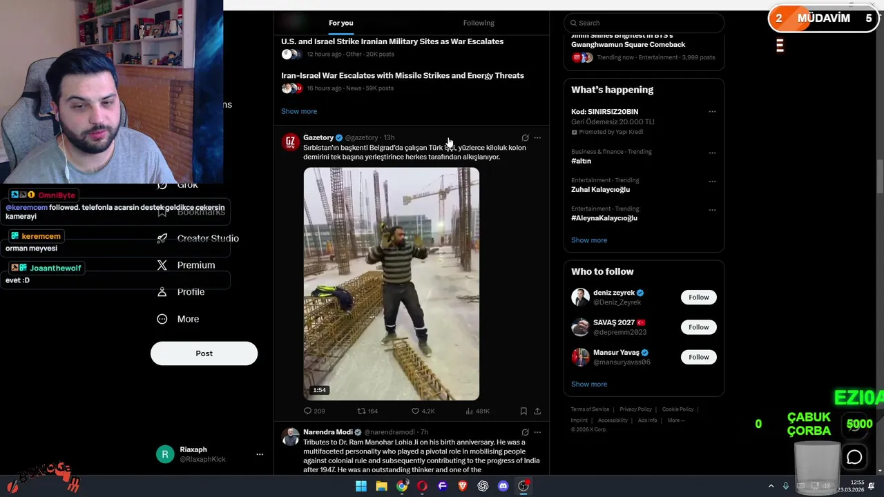This screenshot has width=884, height=497.
Task: Click Show more under What's happening
Action: (x=589, y=240)
